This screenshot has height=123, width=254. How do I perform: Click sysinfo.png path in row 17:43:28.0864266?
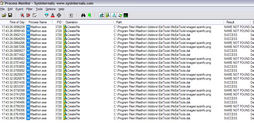coord(162,43)
